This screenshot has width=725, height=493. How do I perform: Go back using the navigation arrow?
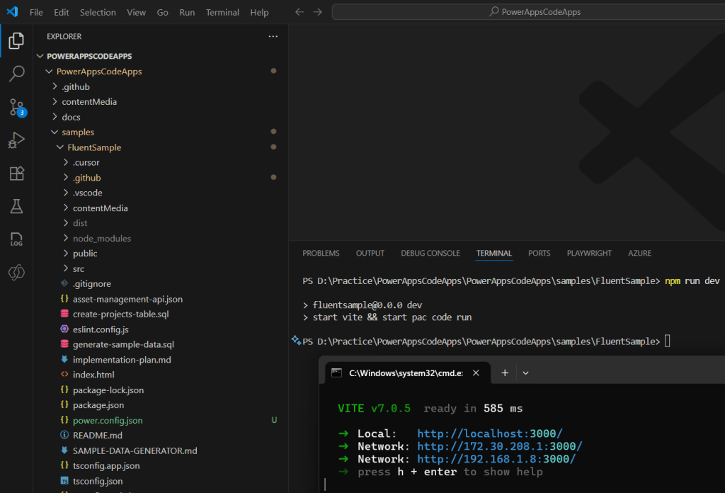[299, 12]
